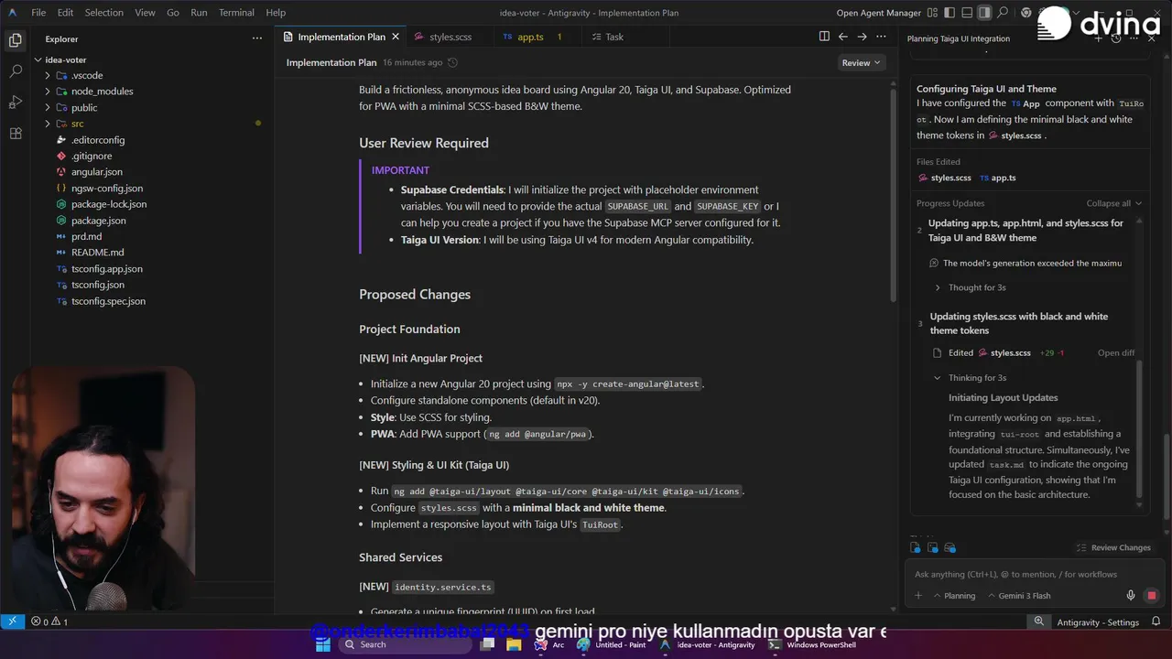Click third artifact icon above Review Changes
Screen dimensions: 1172x659
coord(950,547)
